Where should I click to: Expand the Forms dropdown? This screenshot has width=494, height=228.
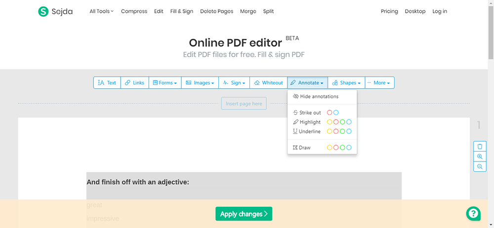coord(165,83)
